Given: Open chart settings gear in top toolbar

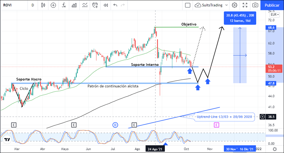Looking at the screenshot, I should coord(235,5).
